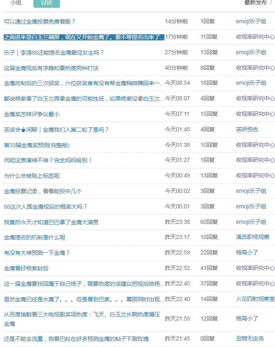Click the timestamp 昨天21:45
Viewport: 275px width, 347px height.
point(177,338)
